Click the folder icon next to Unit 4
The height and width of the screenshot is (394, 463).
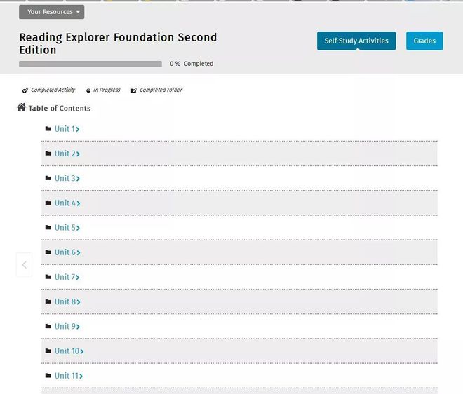click(48, 203)
